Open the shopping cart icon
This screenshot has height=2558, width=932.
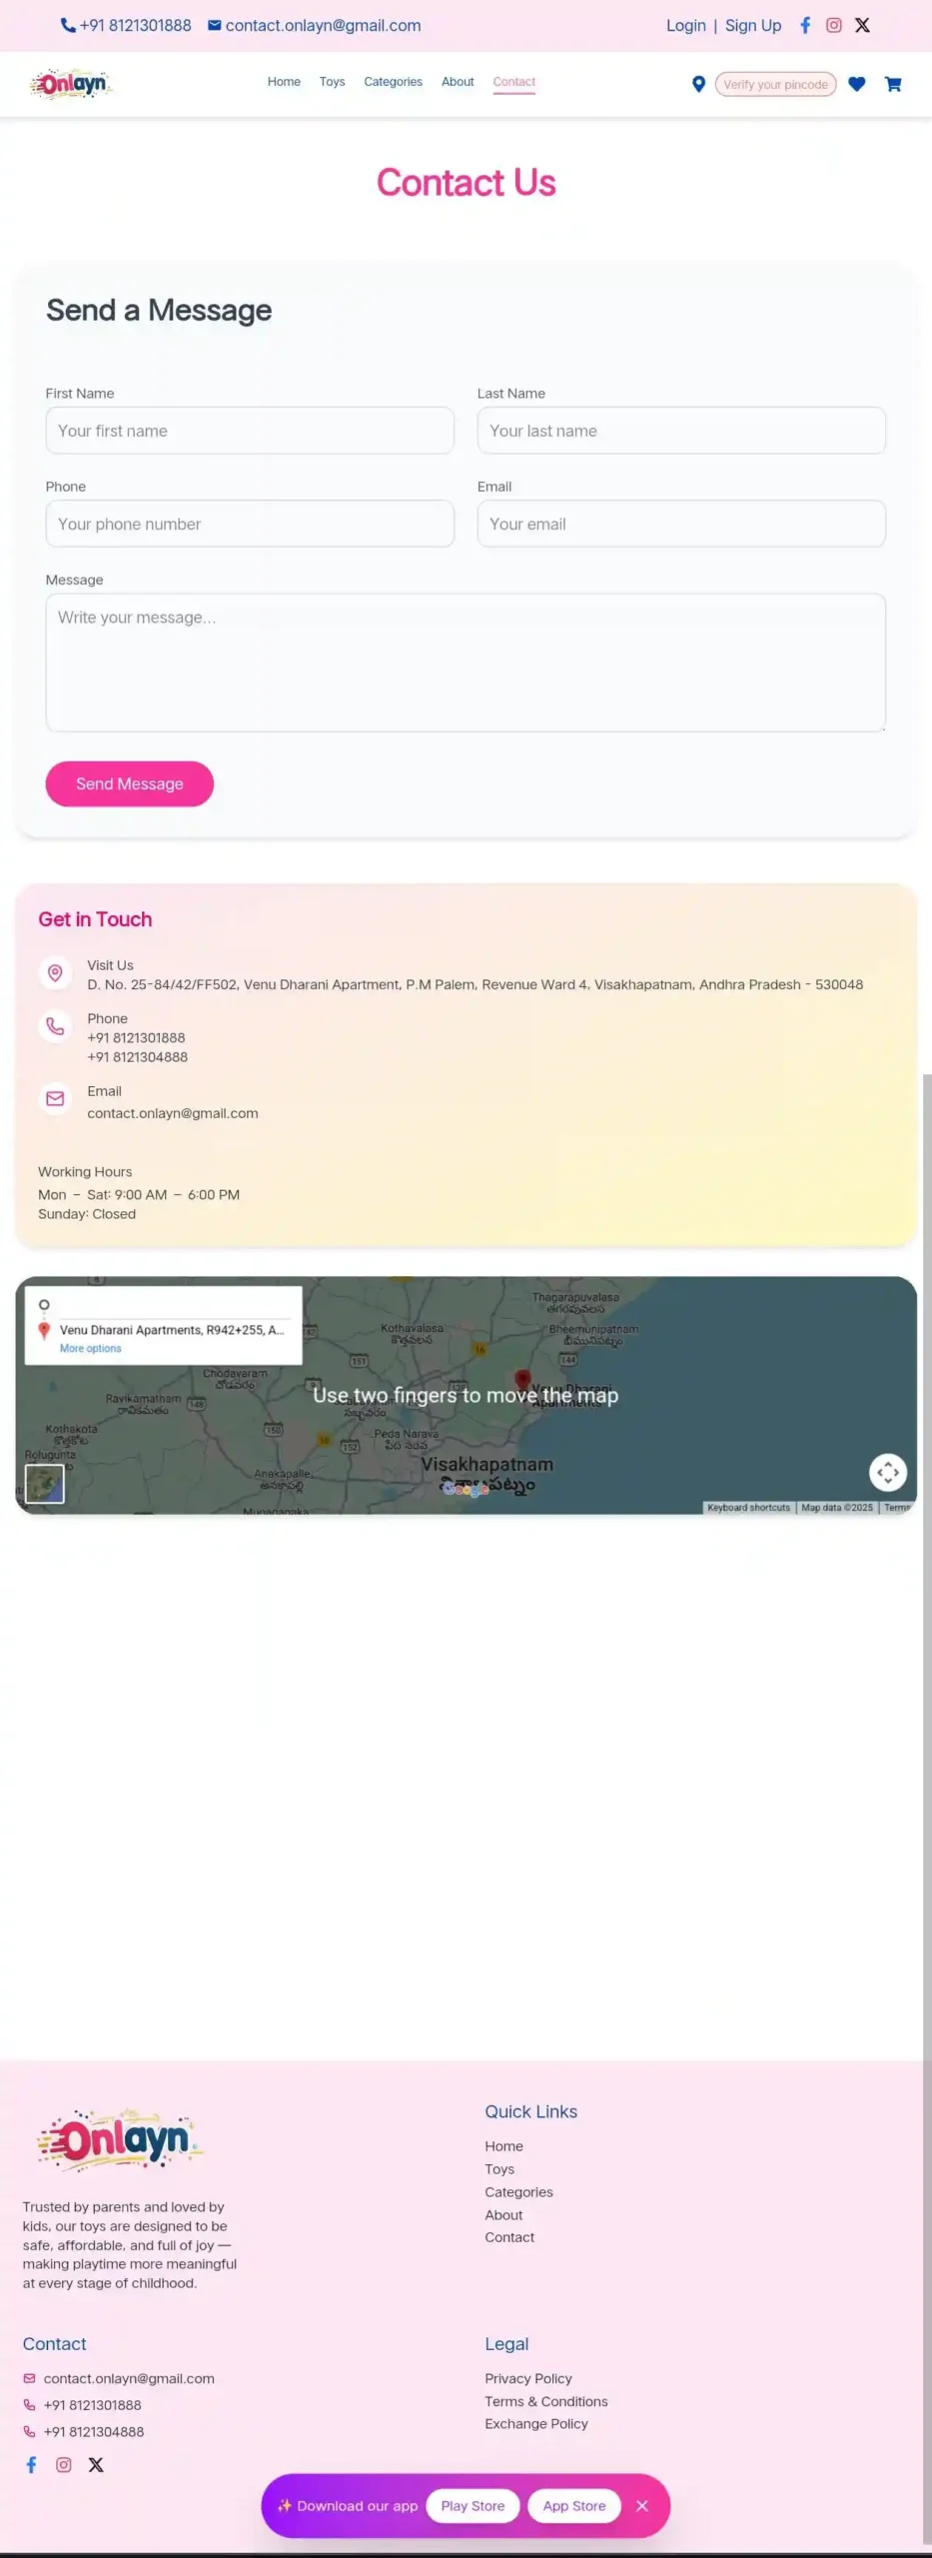tap(893, 85)
